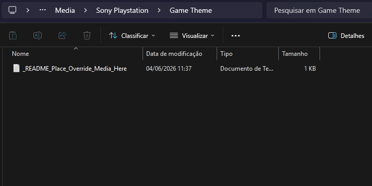Click the Documento de Te... type cell
Viewport: 372px width, 186px height.
coord(247,69)
